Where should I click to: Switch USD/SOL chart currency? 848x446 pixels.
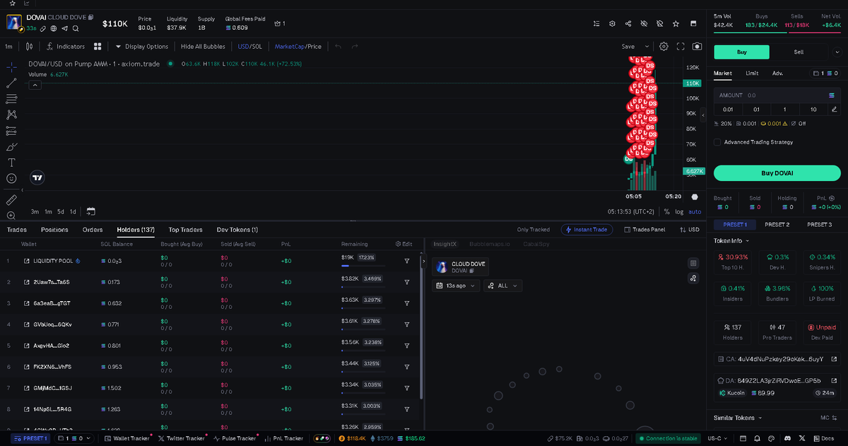pyautogui.click(x=250, y=47)
